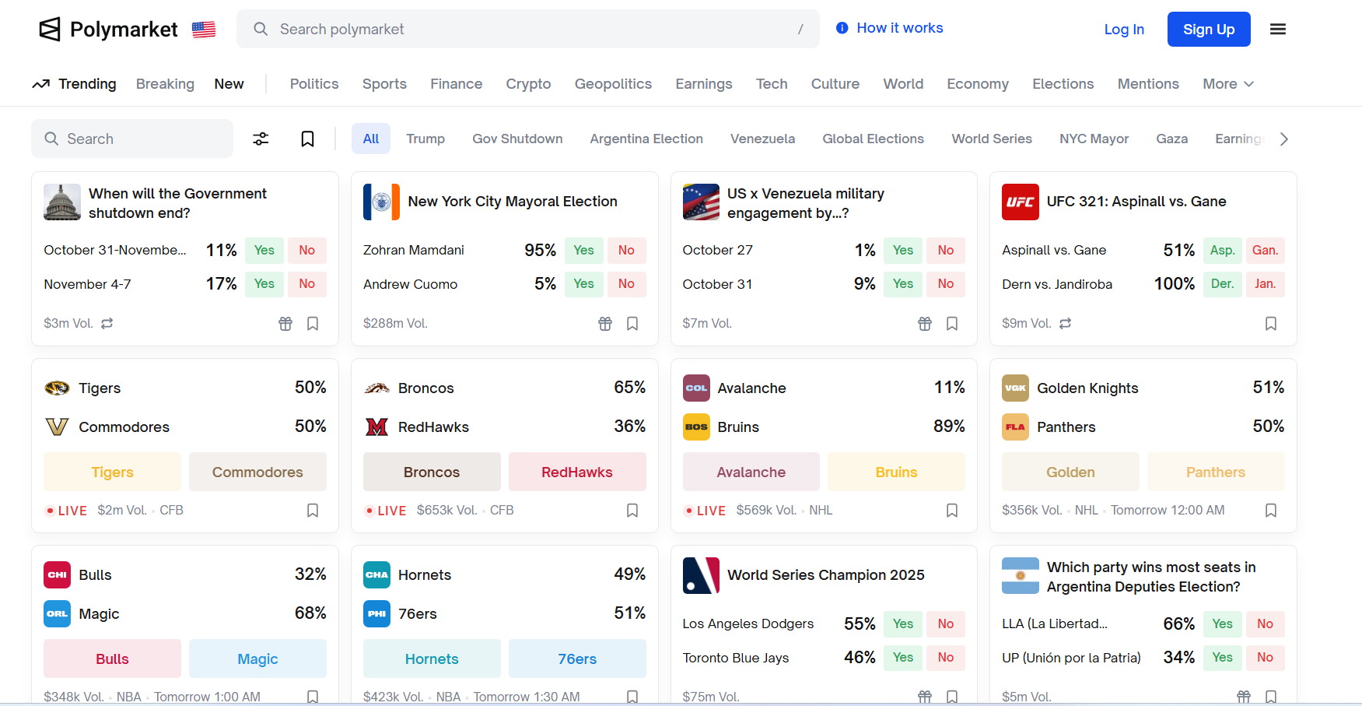Viewport: 1362px width, 706px height.
Task: Bookmark the Tigers vs Commodores game
Action: click(x=313, y=511)
